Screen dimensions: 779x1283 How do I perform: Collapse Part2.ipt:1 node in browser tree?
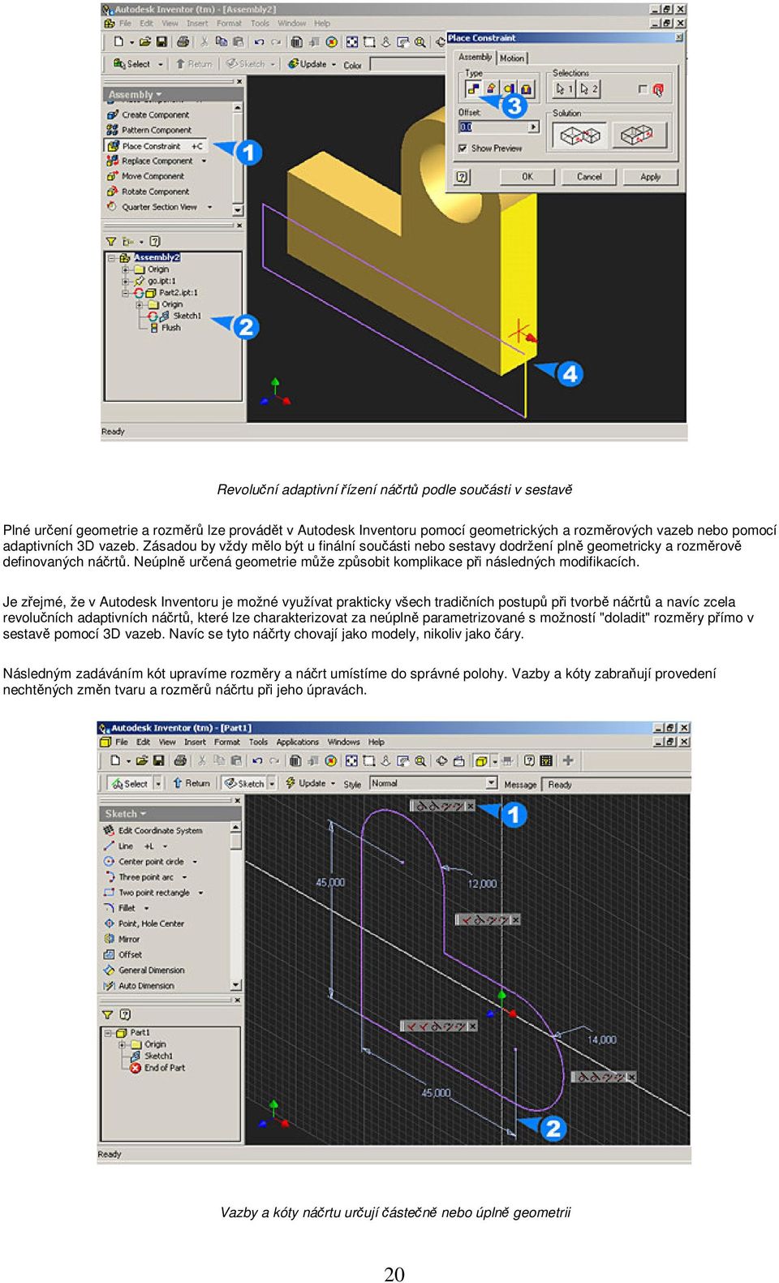(x=126, y=293)
